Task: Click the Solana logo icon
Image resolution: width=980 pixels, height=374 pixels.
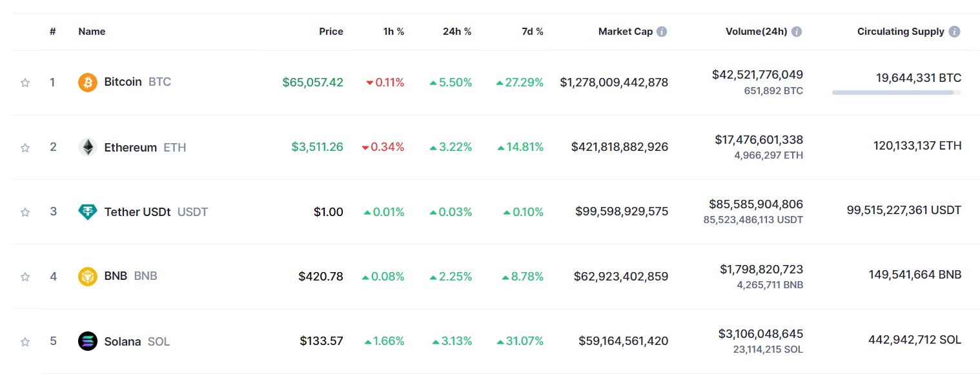Action: click(88, 341)
